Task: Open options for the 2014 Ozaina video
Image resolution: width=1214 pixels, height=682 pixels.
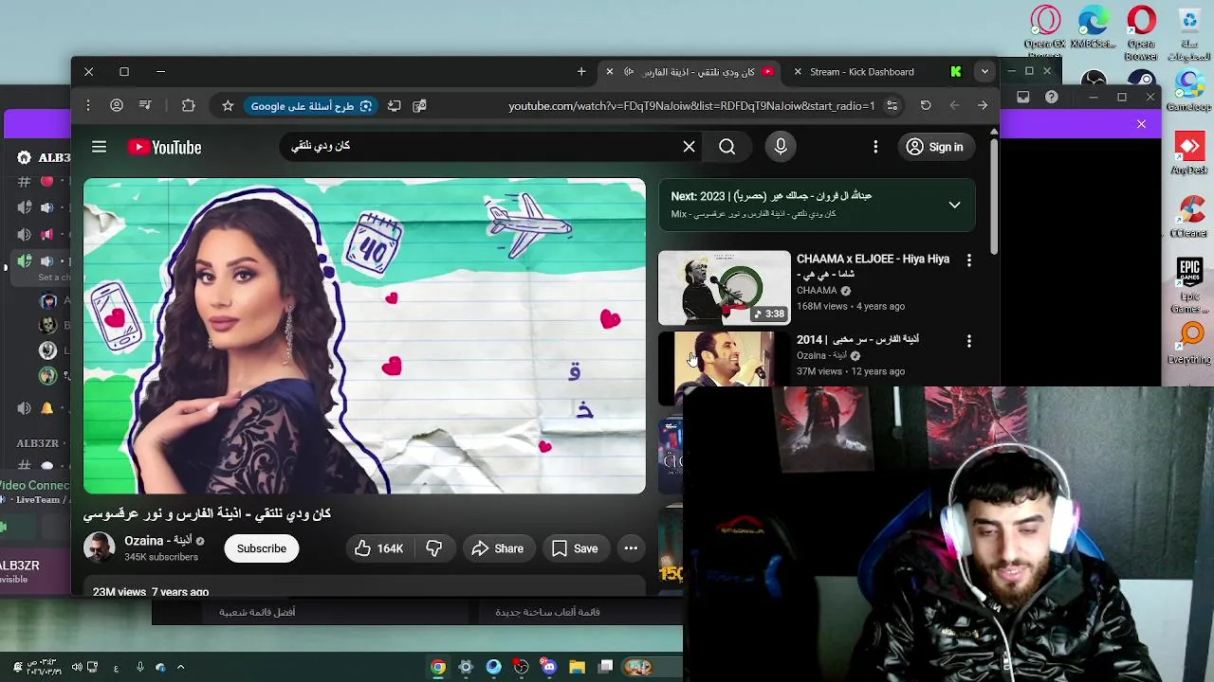Action: pyautogui.click(x=968, y=340)
